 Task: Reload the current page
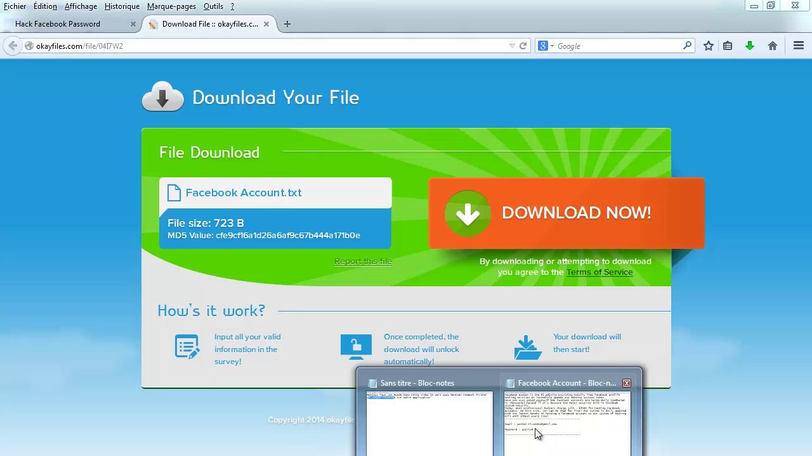pyautogui.click(x=523, y=46)
